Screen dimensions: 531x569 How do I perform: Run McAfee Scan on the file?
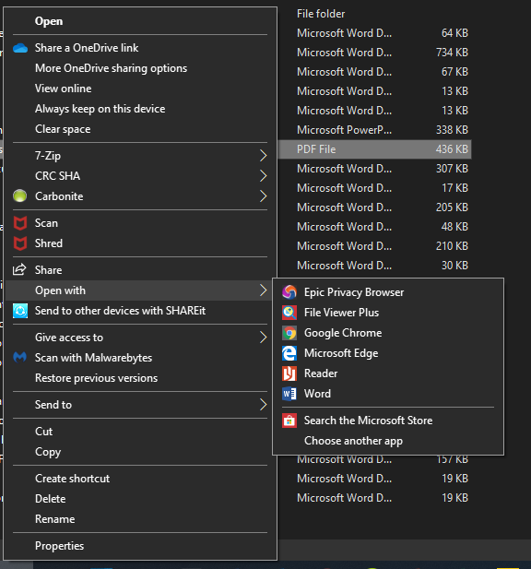(140, 223)
